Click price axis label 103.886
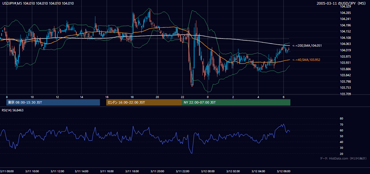Viewport: 370px width, 174px height. point(345,69)
